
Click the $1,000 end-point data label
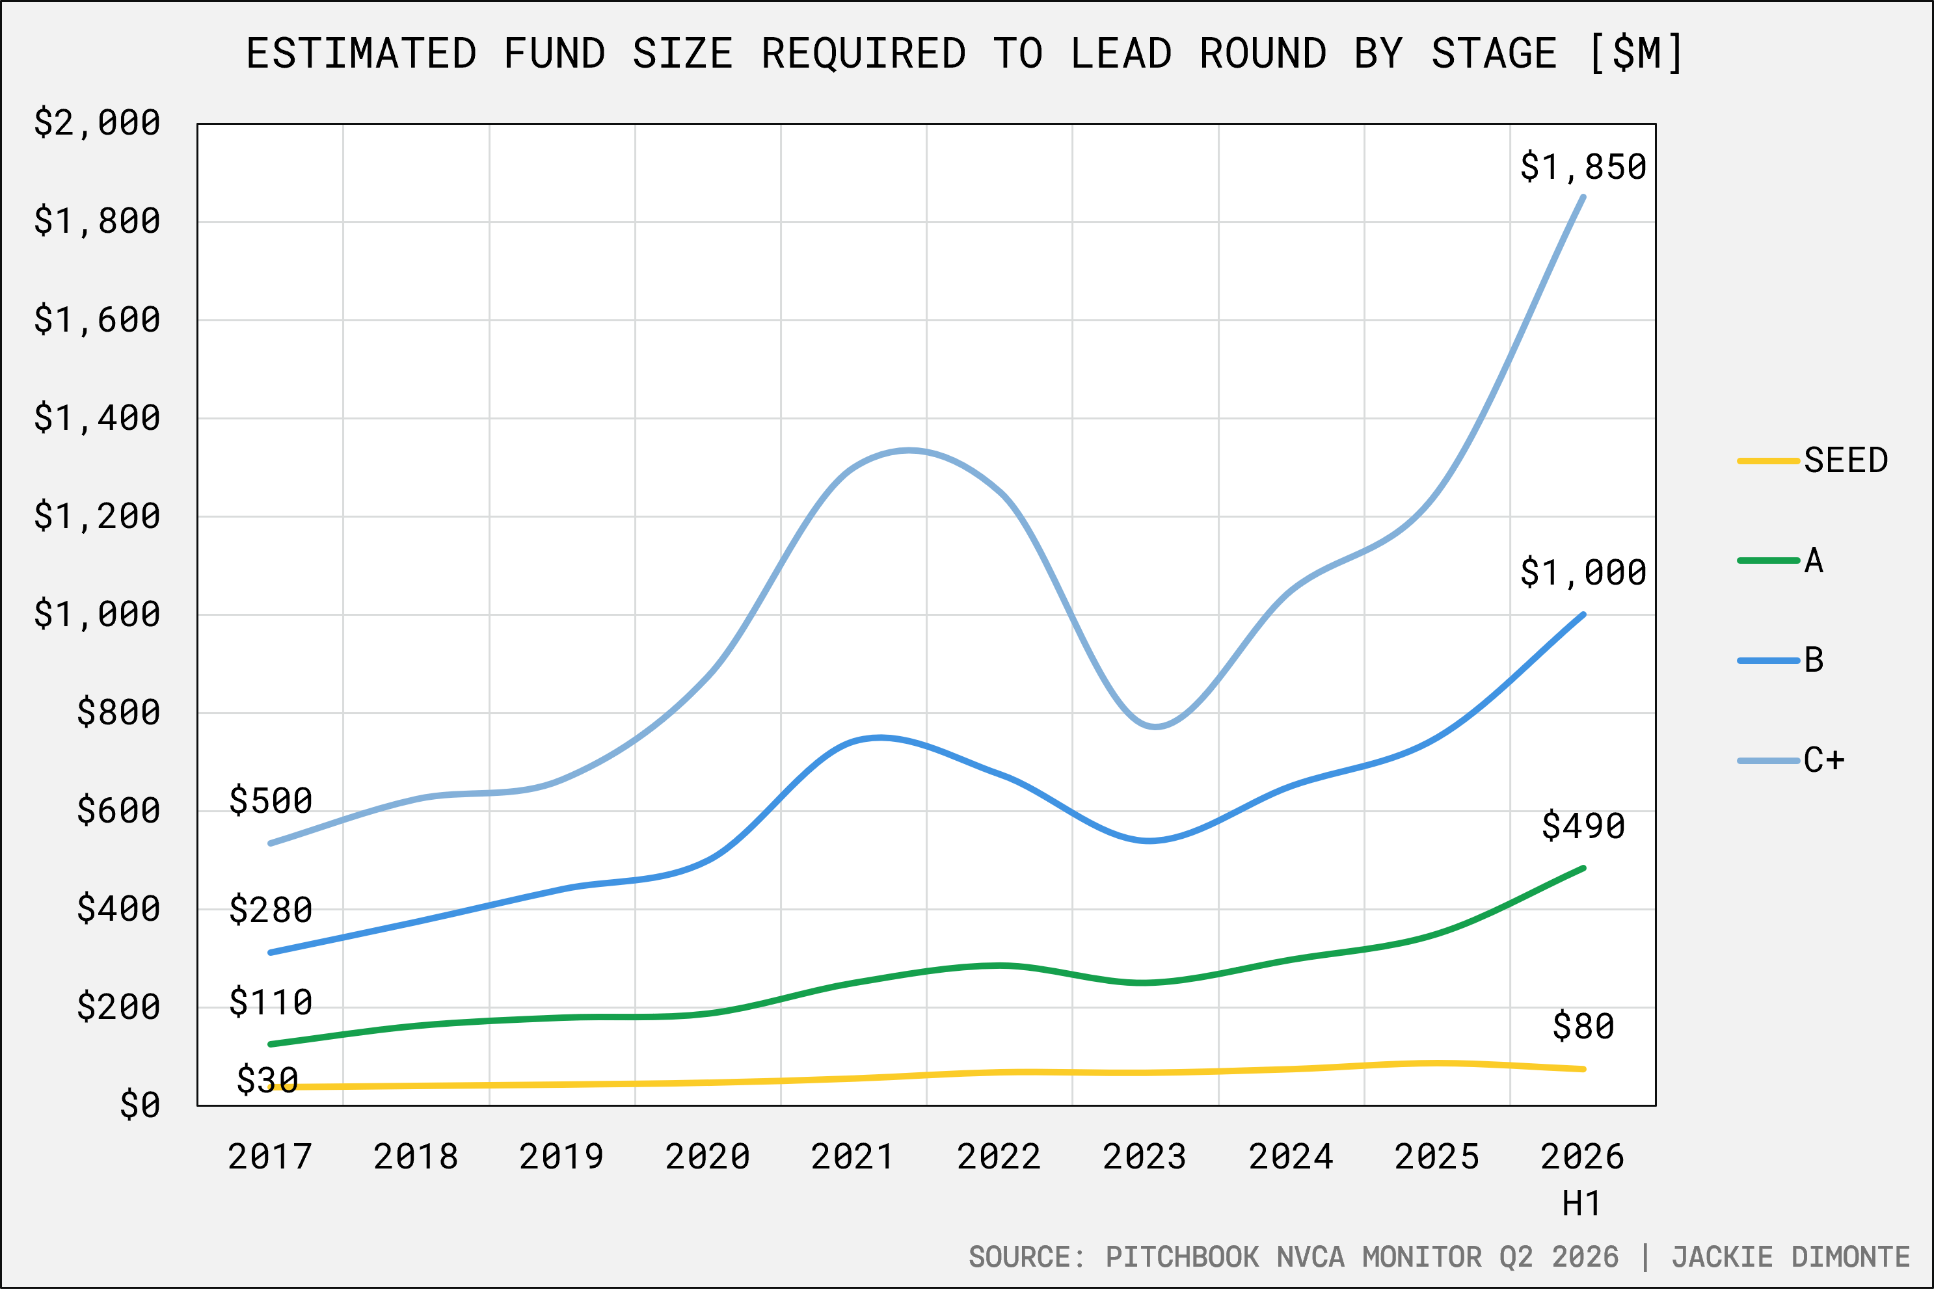[x=1583, y=572]
